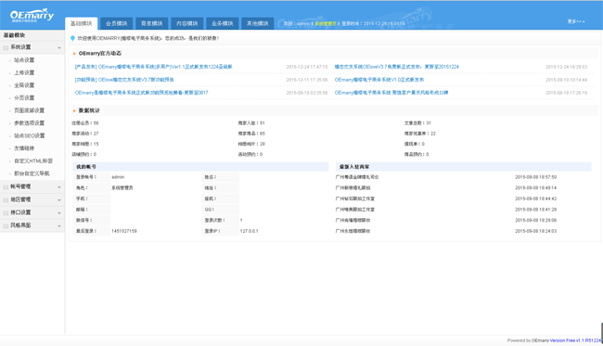Switch to the 其他模块 tab
This screenshot has width=603, height=346.
(x=258, y=23)
